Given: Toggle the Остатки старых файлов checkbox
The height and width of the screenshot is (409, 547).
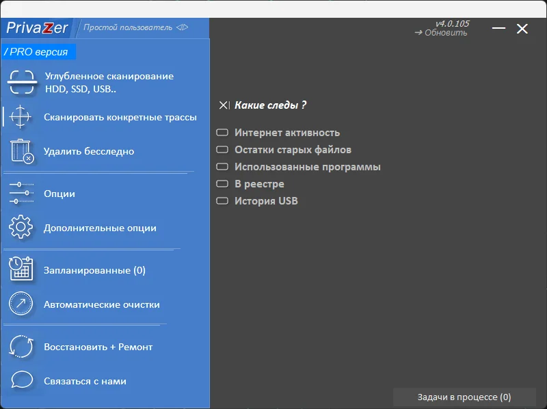Looking at the screenshot, I should (x=222, y=150).
